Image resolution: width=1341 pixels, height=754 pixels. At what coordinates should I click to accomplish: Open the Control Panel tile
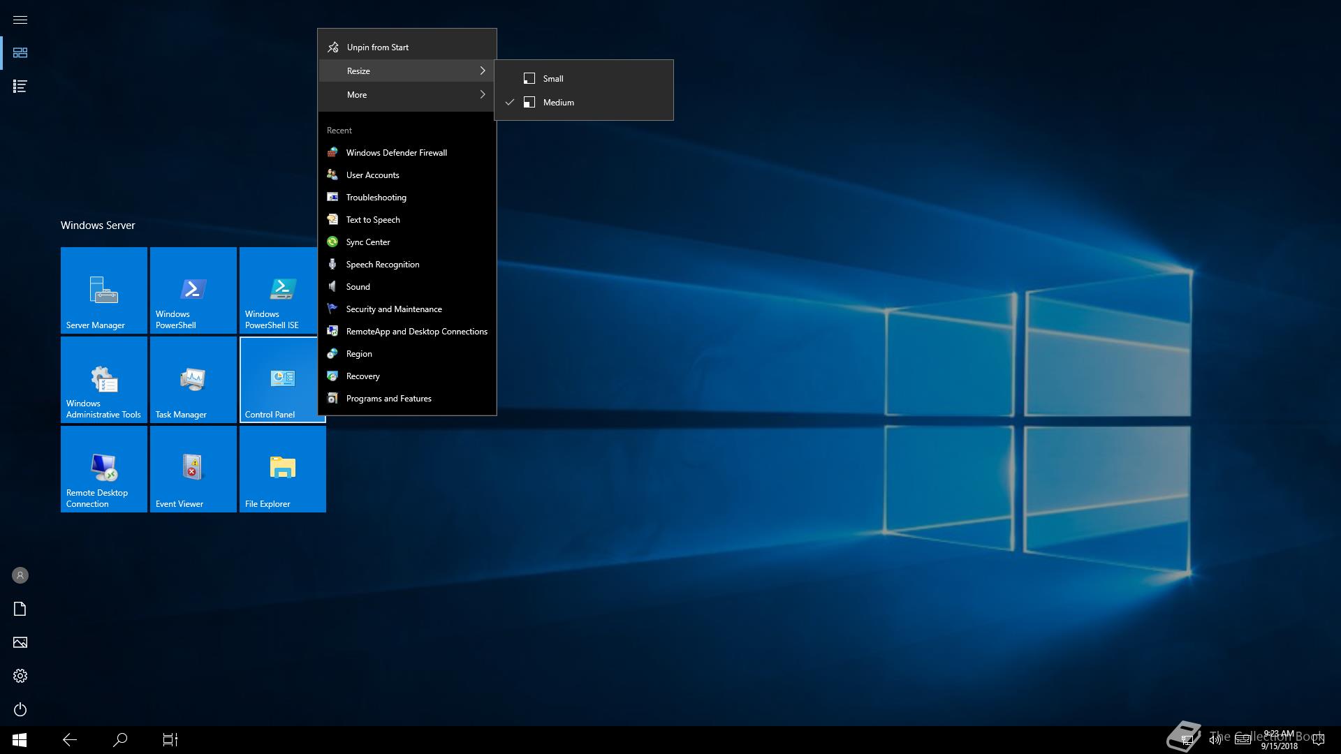[x=279, y=380]
